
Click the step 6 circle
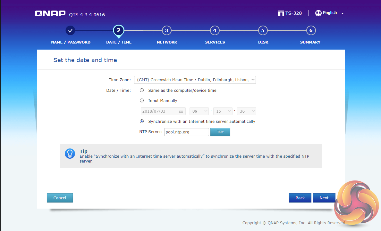(311, 30)
